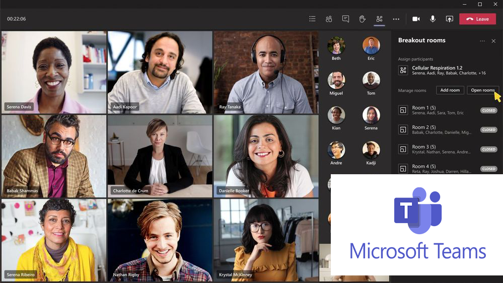Mute the microphone

point(433,19)
